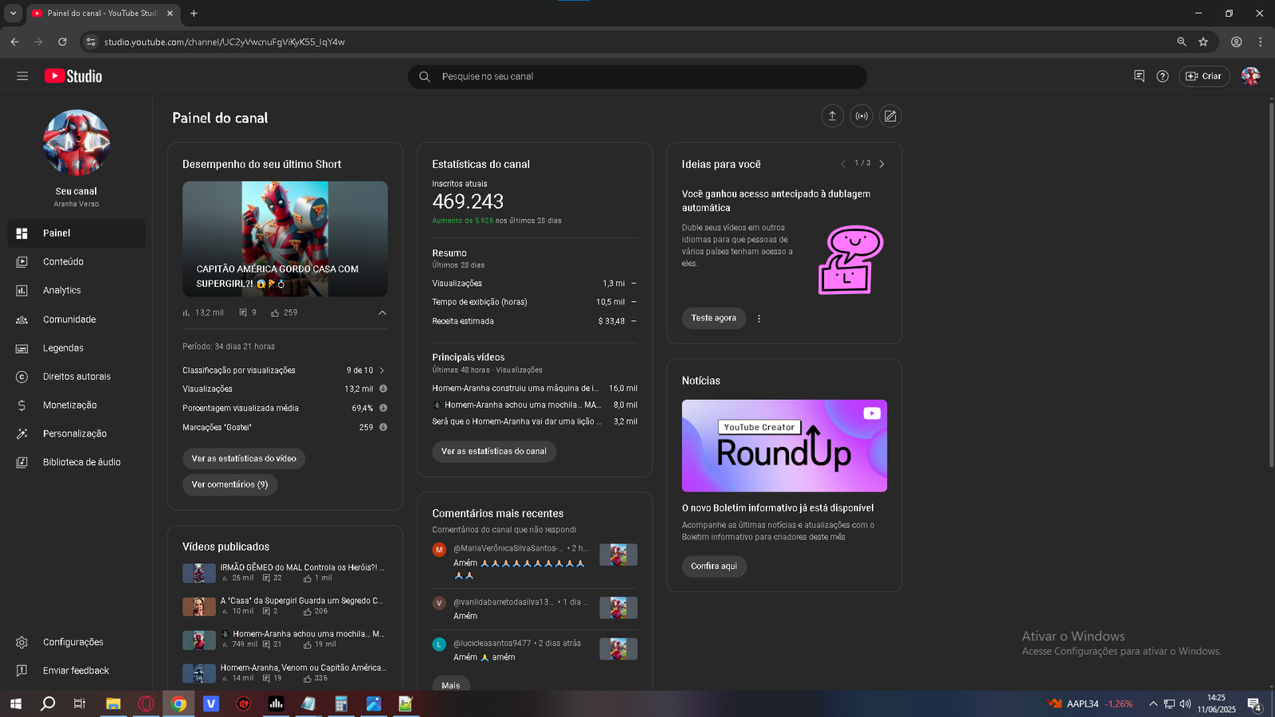Viewport: 1275px width, 717px height.
Task: Open top video about construiu uma máquina
Action: coord(516,389)
